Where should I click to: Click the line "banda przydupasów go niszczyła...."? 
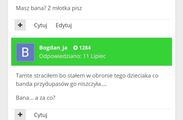tap(61, 84)
